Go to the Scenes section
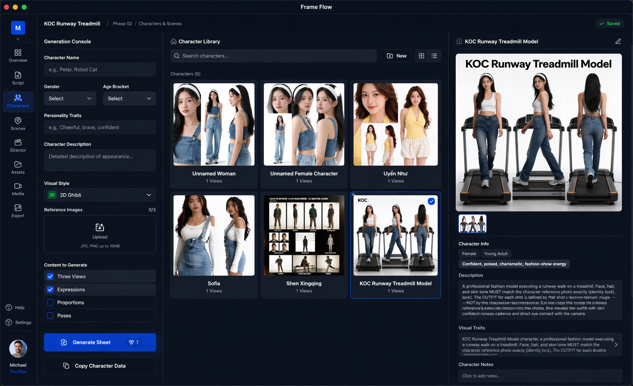The height and width of the screenshot is (386, 633). coord(18,123)
